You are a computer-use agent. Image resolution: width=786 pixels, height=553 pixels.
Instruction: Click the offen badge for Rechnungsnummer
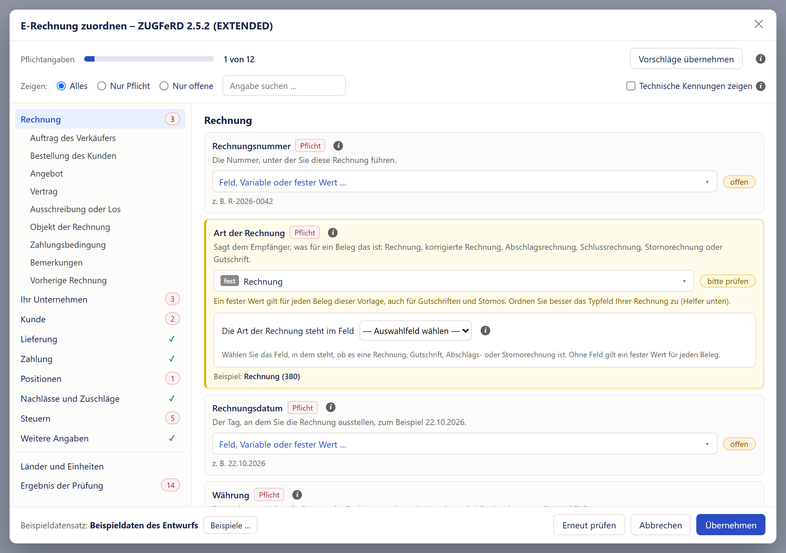tap(739, 182)
